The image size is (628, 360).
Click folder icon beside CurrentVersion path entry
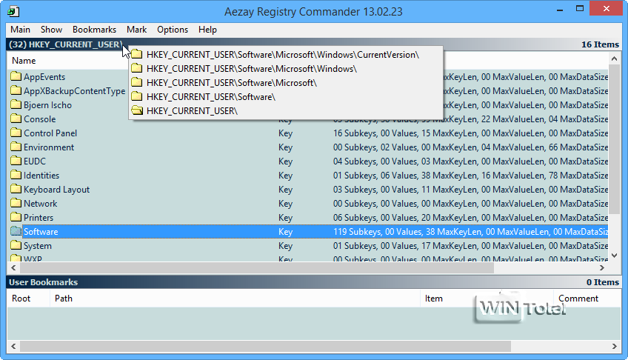[x=137, y=54]
